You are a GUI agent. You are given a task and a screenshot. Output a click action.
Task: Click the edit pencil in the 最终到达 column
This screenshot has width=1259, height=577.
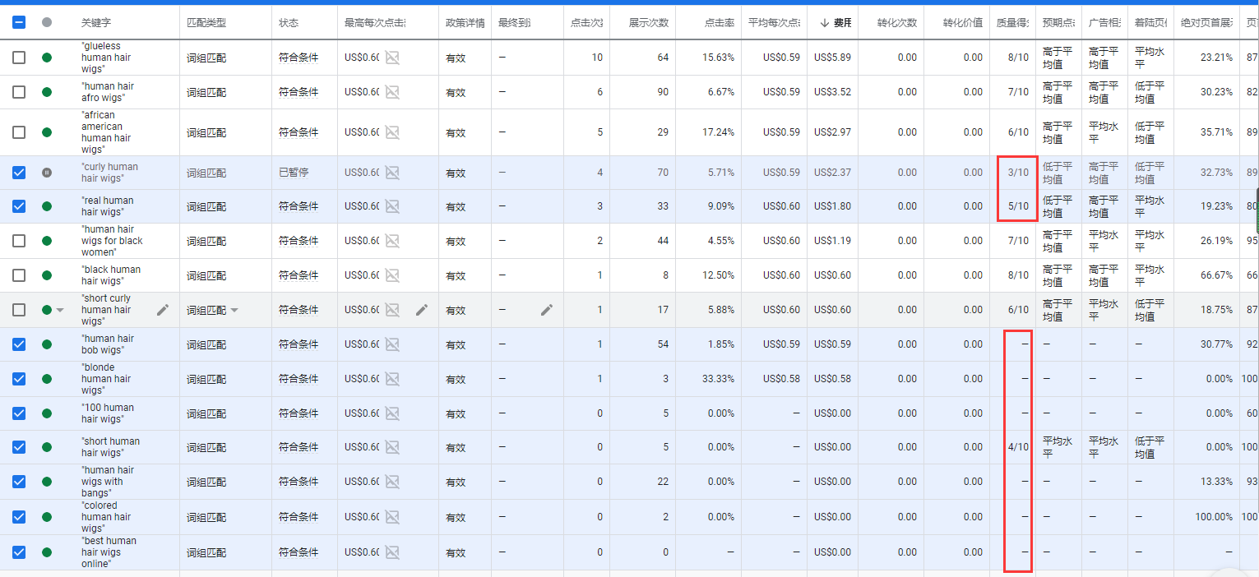pyautogui.click(x=547, y=310)
